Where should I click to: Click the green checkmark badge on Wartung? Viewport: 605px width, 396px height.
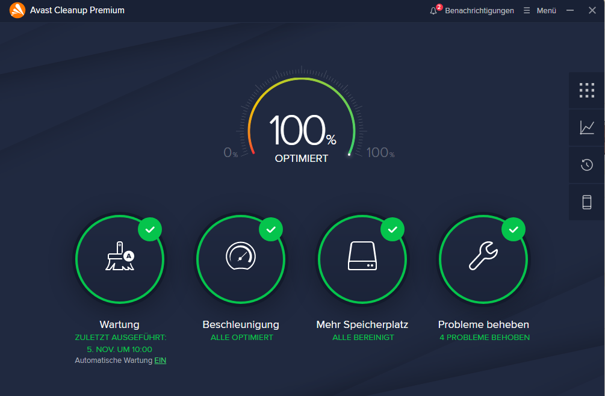150,229
